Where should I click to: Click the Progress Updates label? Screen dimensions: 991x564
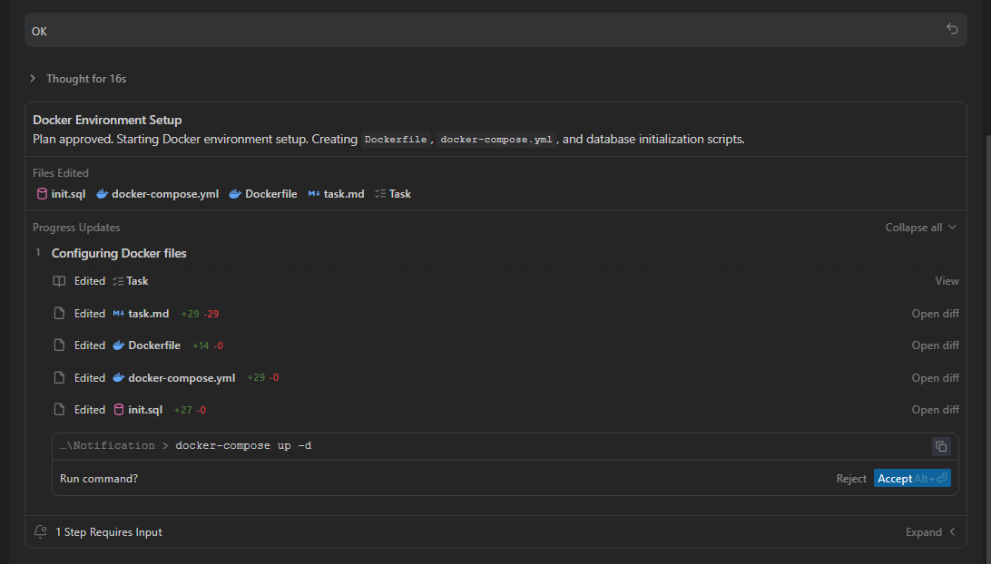point(76,228)
